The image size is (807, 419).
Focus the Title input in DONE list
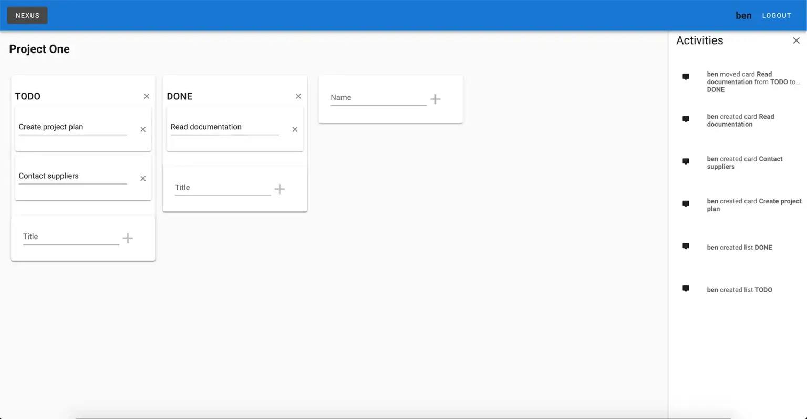(x=222, y=188)
